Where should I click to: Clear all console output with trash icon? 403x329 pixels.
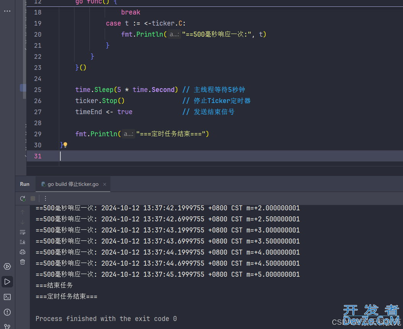point(23,262)
